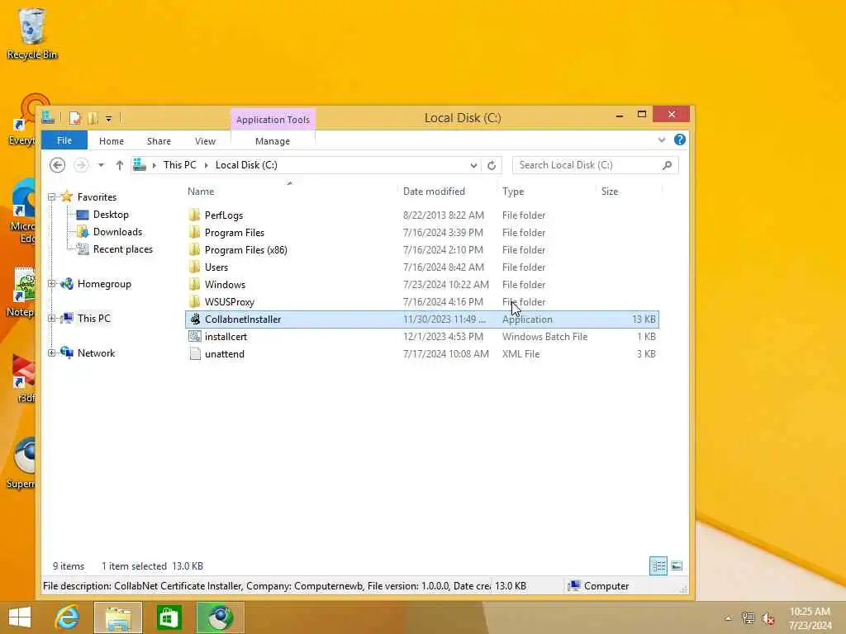Select Desktop under Favorites
The height and width of the screenshot is (634, 846).
[x=111, y=214]
